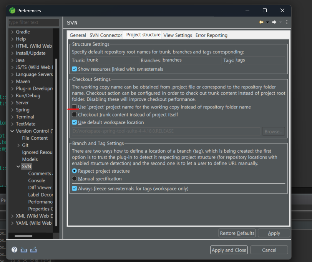Expand the Java tree node
The image size is (312, 262).
click(12, 60)
